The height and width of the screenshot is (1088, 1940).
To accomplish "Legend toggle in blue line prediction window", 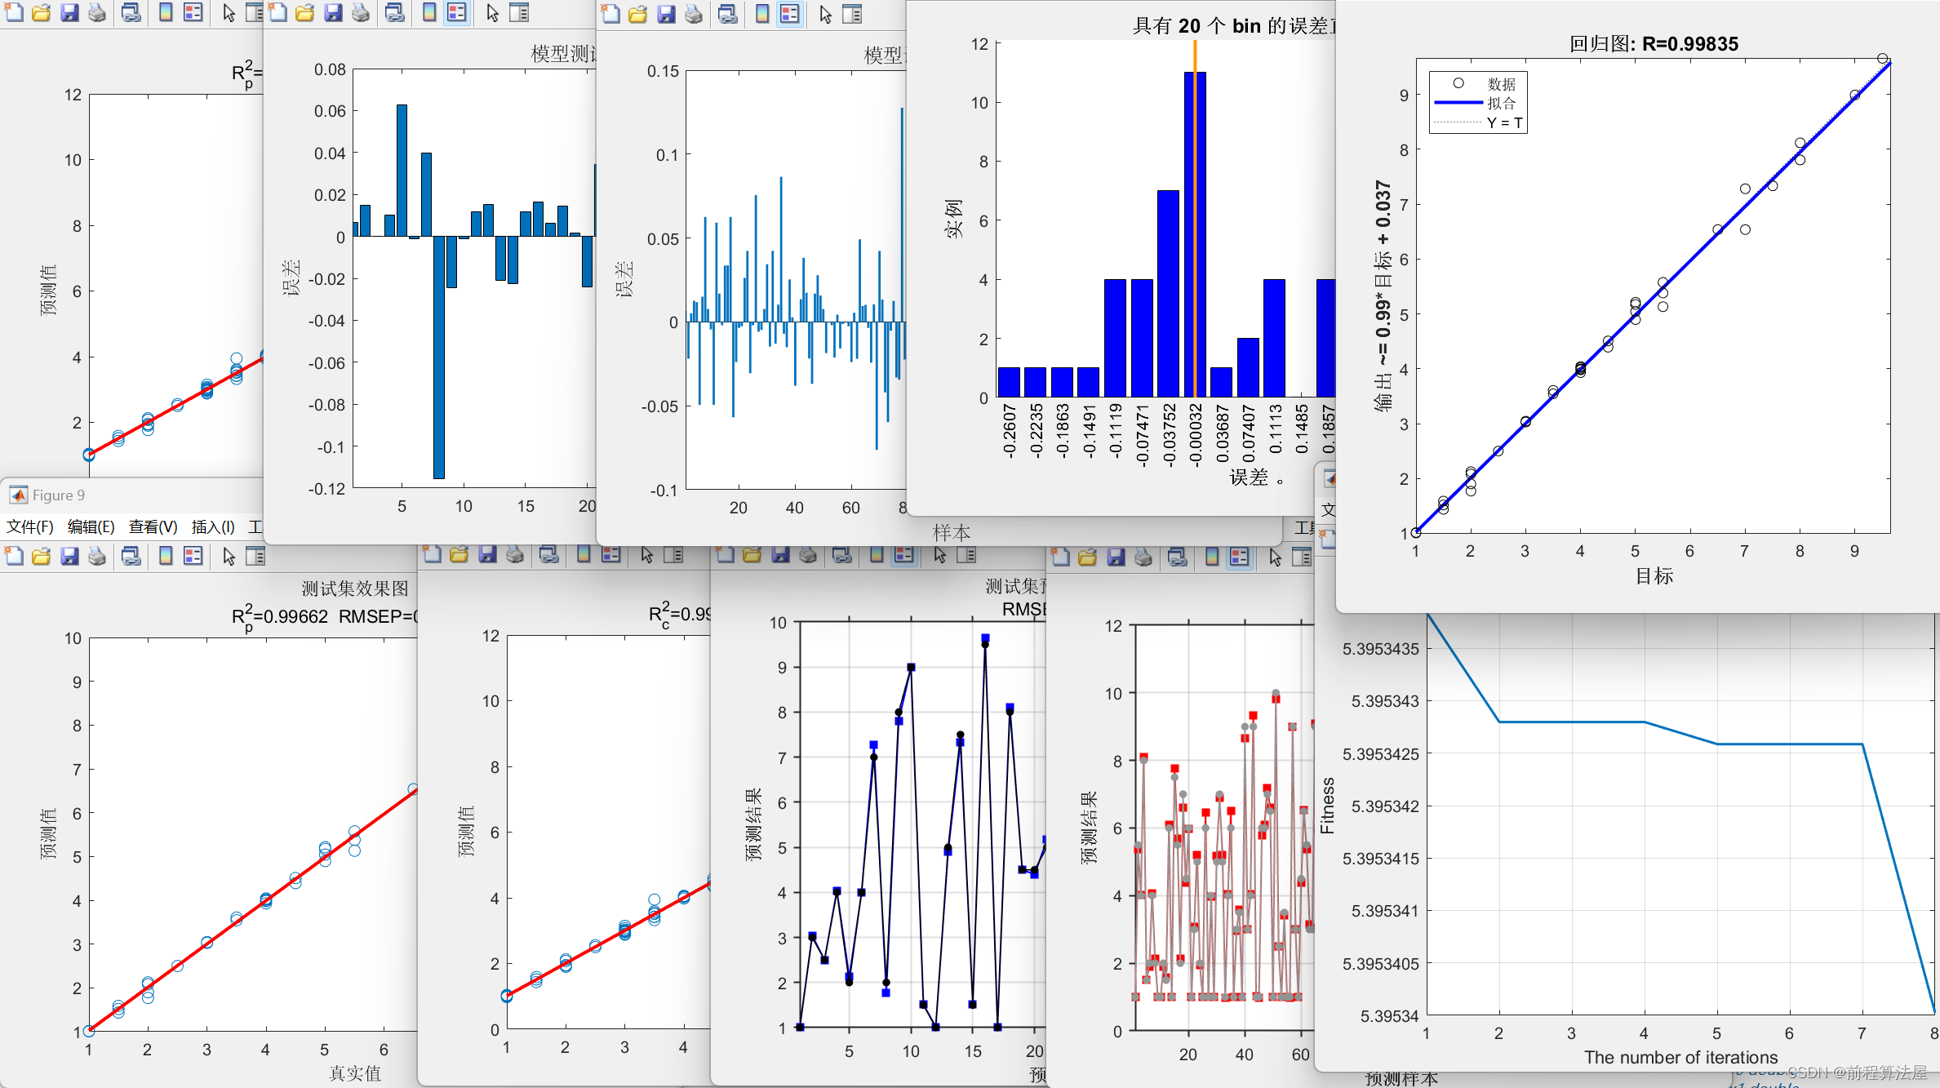I will [904, 555].
